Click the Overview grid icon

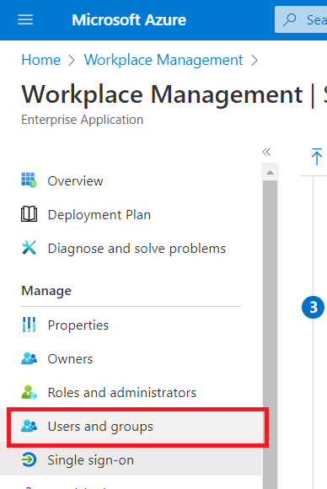[x=29, y=180]
